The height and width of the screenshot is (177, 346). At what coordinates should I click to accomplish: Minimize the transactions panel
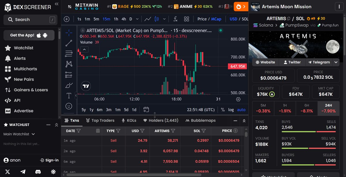click(x=235, y=120)
